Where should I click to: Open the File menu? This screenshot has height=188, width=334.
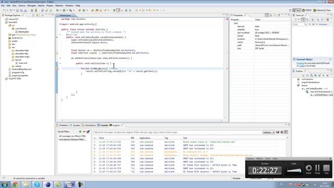[x=3, y=6]
